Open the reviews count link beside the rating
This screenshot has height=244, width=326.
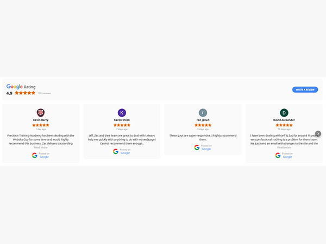[44, 93]
